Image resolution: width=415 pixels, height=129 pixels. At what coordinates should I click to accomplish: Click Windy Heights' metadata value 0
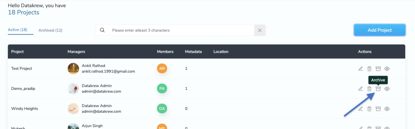point(186,109)
